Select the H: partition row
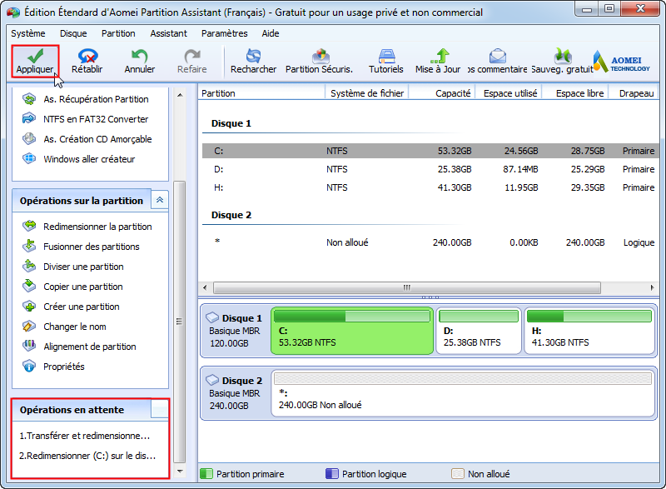This screenshot has height=489, width=666. [430, 187]
